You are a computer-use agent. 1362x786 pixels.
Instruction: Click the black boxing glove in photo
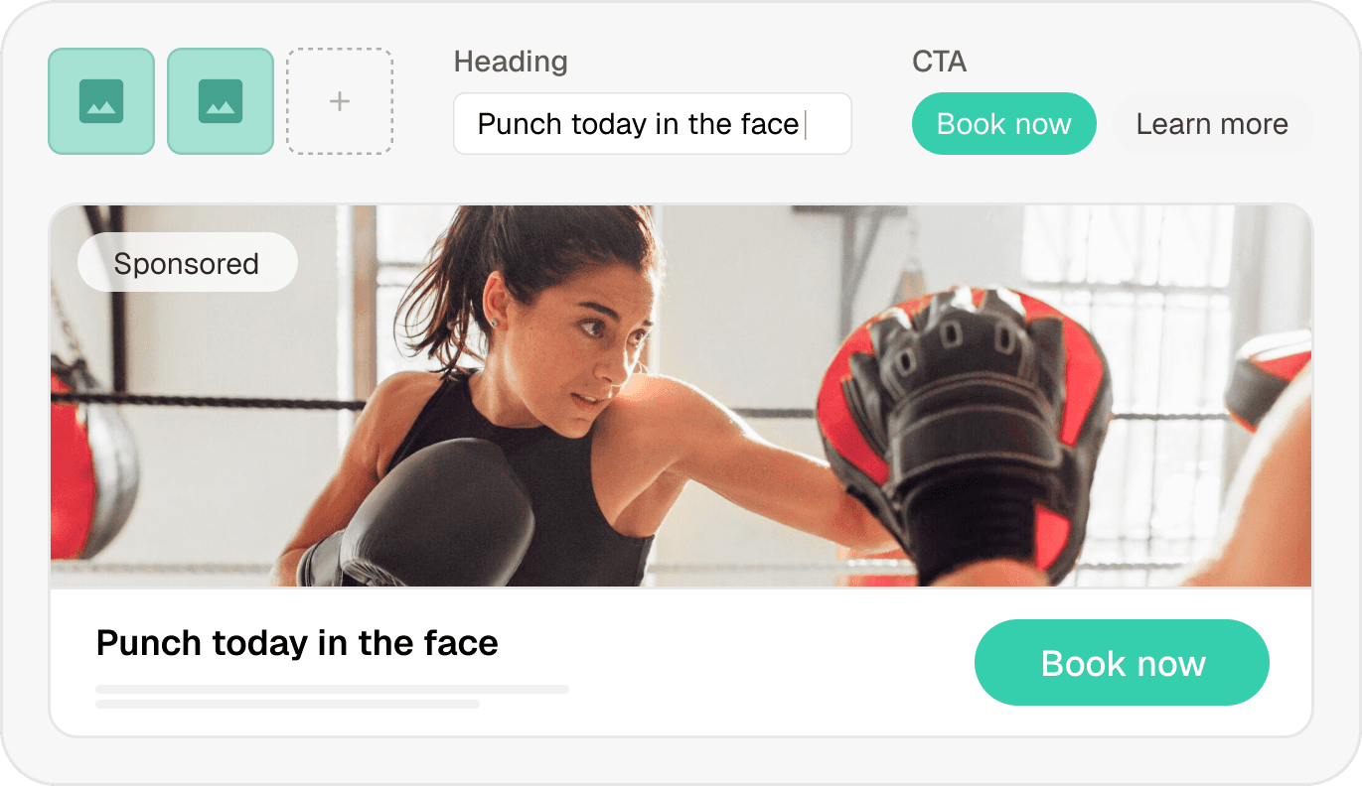[x=437, y=511]
